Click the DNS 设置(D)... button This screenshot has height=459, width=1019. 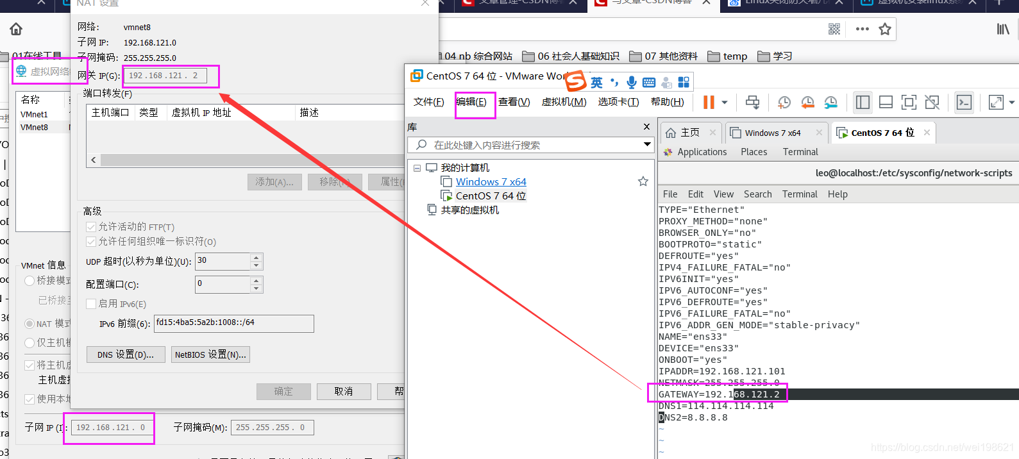(126, 355)
